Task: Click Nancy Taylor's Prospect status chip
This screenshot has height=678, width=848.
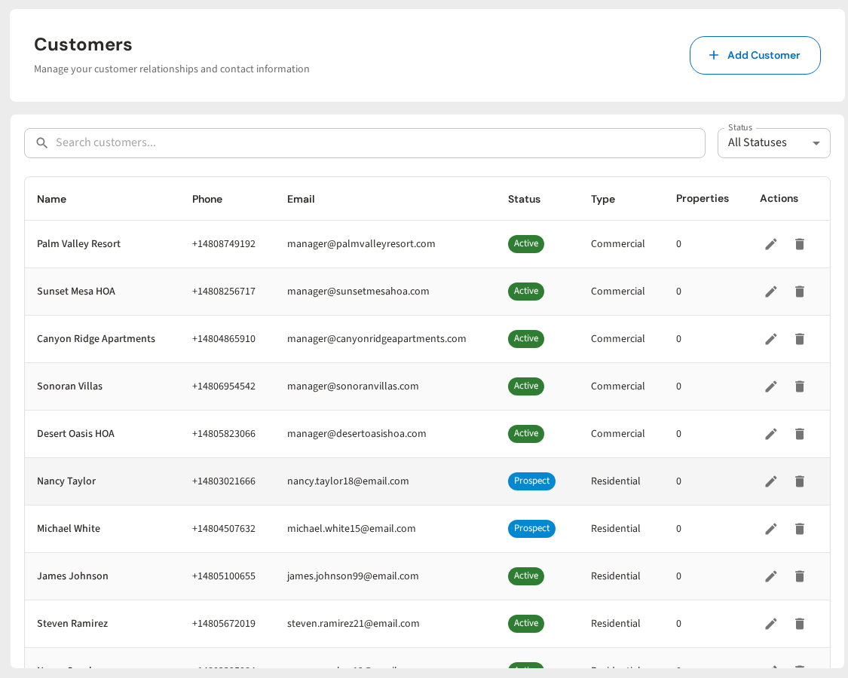Action: point(531,481)
